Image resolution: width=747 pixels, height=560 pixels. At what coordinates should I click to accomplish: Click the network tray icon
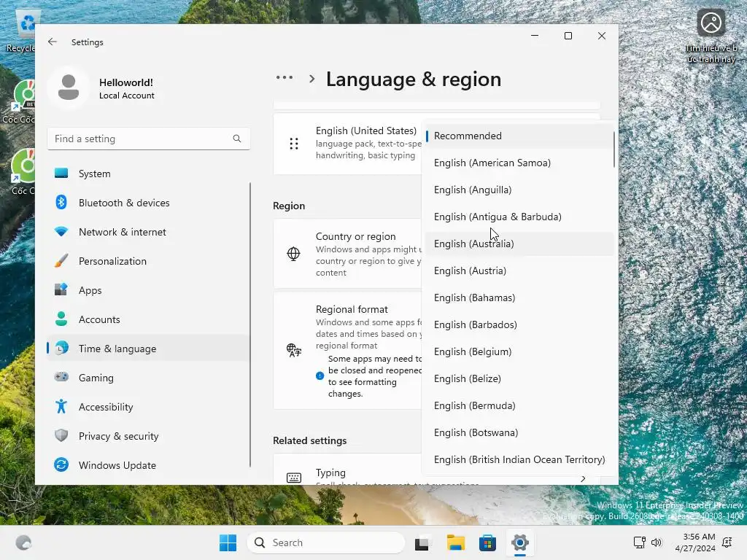[x=639, y=542]
